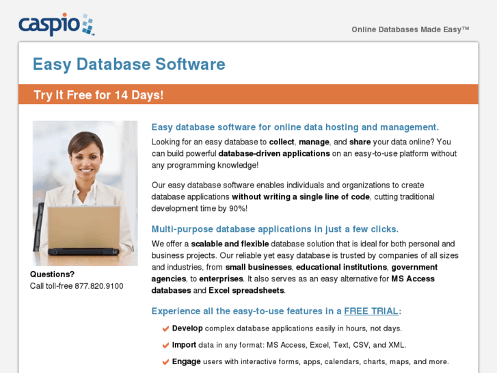Click heading 'Multi-purpose database applications in just a few clicks'
The width and height of the screenshot is (497, 373).
point(275,229)
